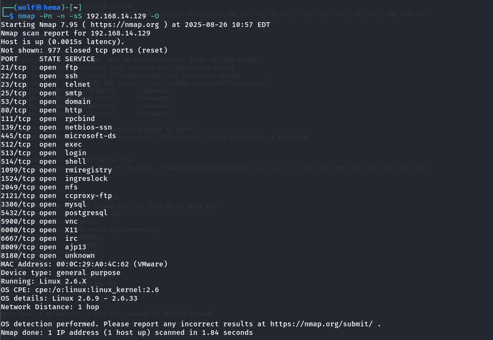Select the 23/tcp telnet entry
The image size is (493, 340).
pos(46,85)
